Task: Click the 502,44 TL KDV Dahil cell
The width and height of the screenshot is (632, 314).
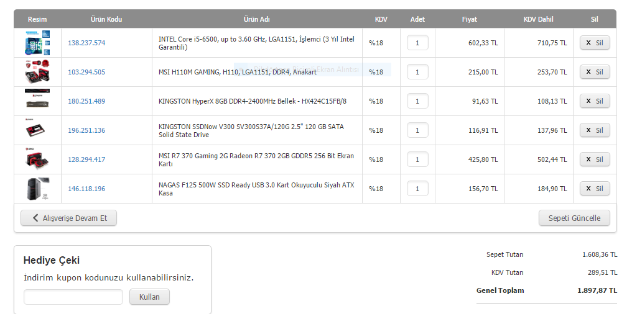Action: coord(552,159)
